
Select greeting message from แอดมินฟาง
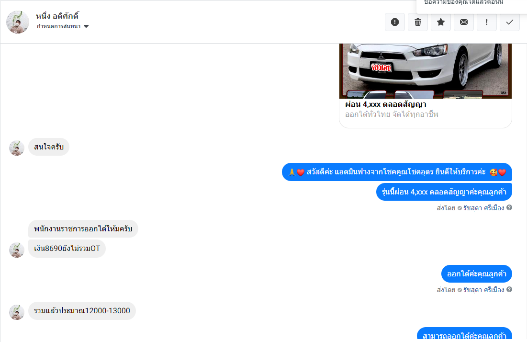(x=397, y=172)
